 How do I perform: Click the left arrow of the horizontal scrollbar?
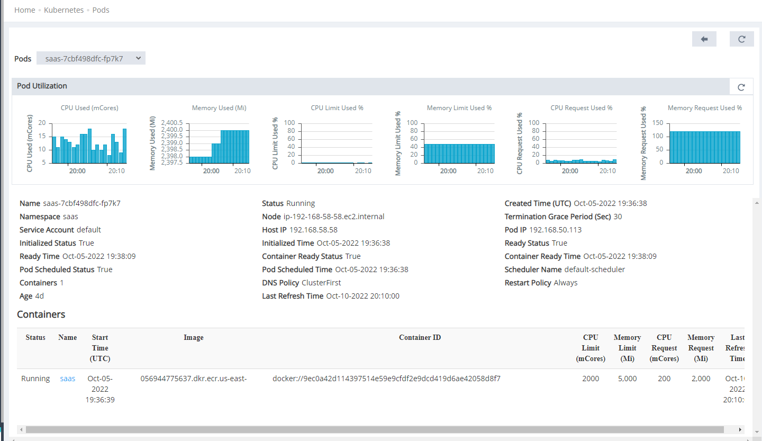pyautogui.click(x=21, y=429)
